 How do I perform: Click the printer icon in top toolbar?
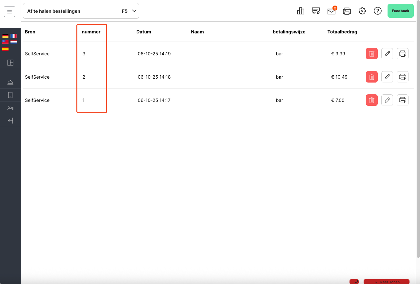347,11
